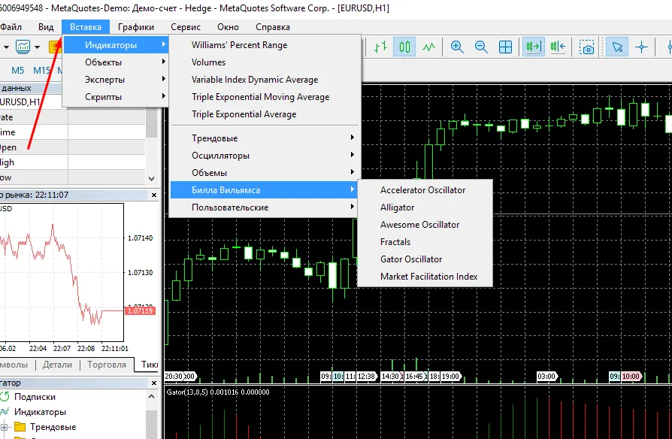Toggle chart shift from right edge
This screenshot has height=439, width=672.
[558, 47]
